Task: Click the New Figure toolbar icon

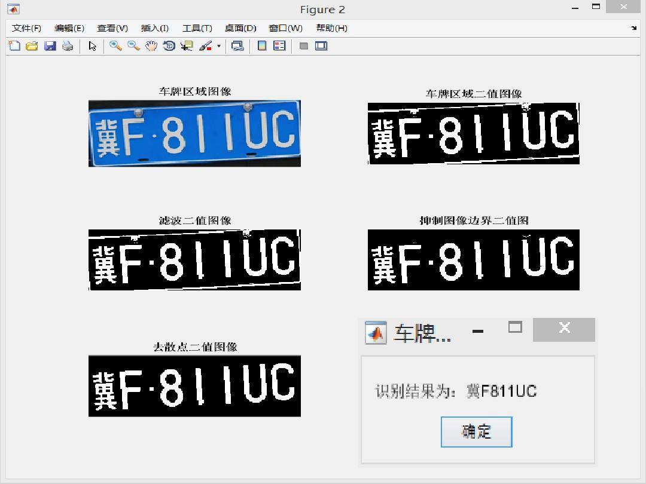Action: [14, 45]
